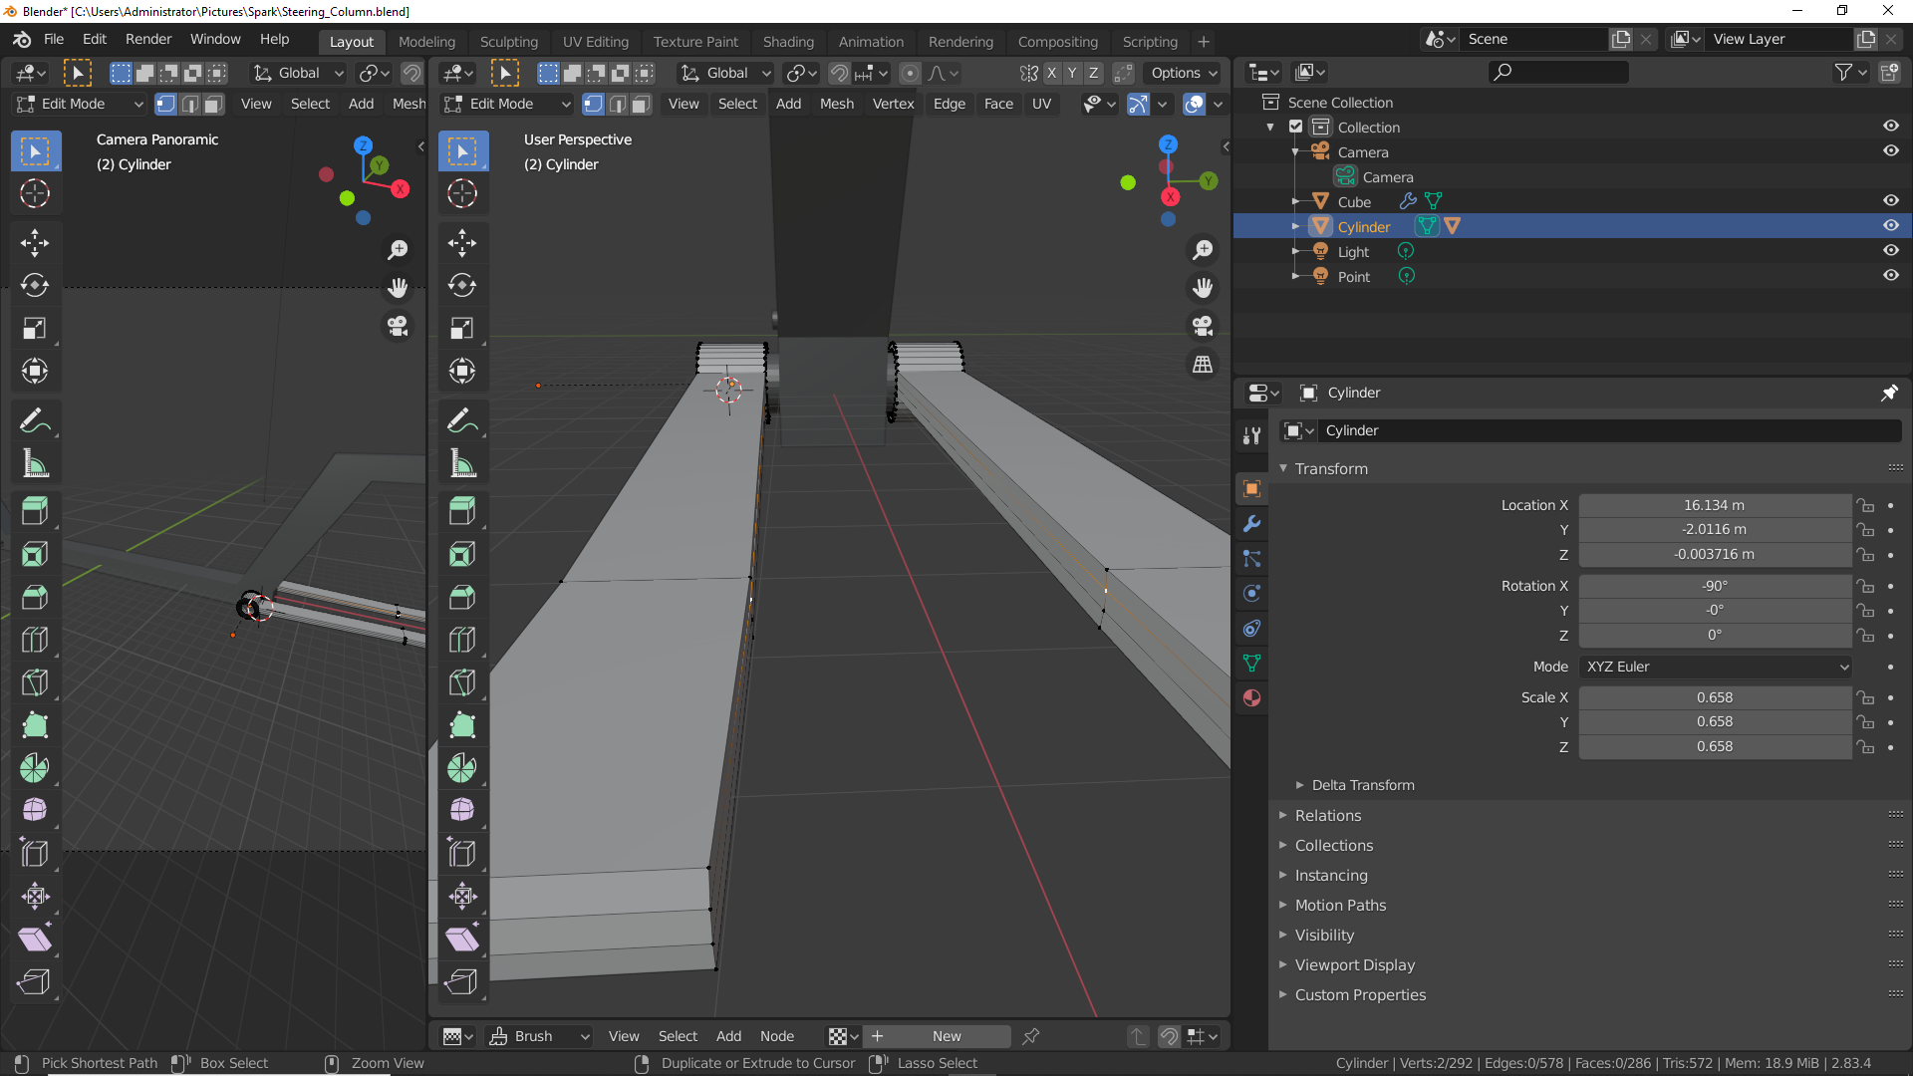Click the outliner search field
The image size is (1913, 1076).
tap(1558, 72)
